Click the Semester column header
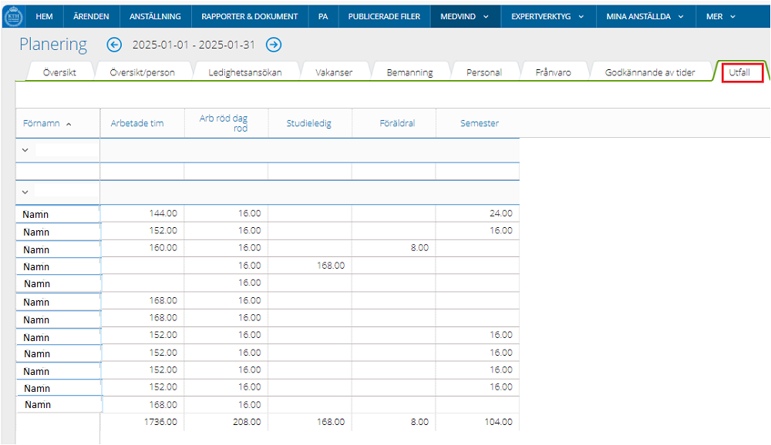Viewport: 771px width, 445px height. [479, 123]
